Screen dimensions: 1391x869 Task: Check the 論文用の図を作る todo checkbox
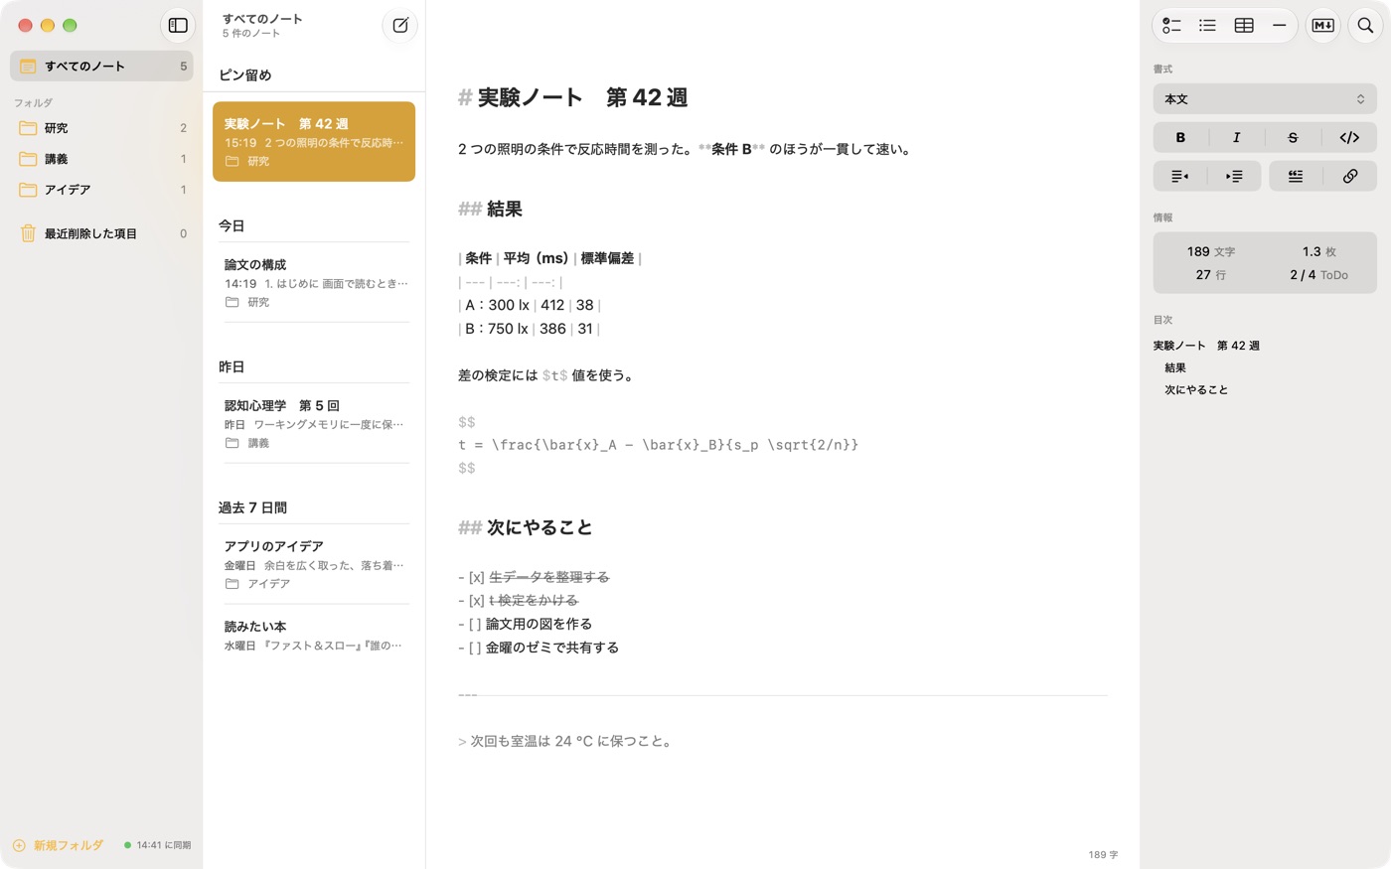pyautogui.click(x=475, y=625)
